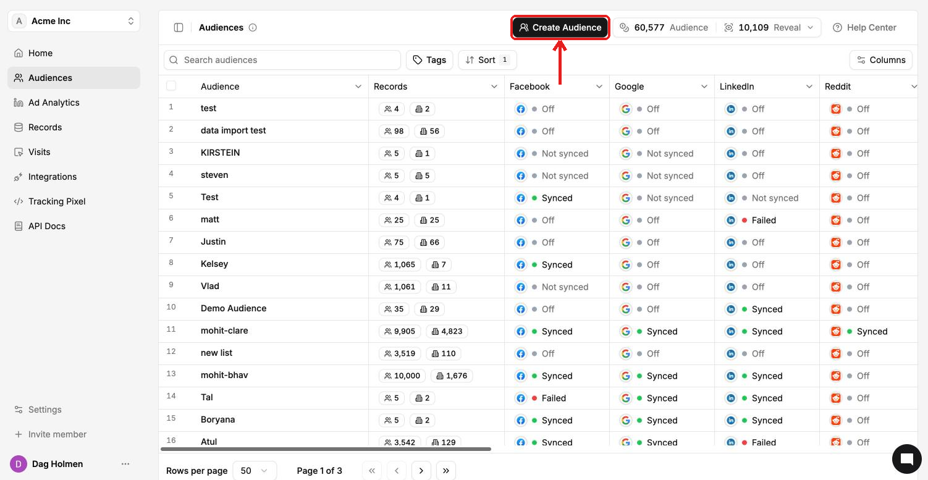Open API Docs in the sidebar
This screenshot has width=928, height=480.
74,226
